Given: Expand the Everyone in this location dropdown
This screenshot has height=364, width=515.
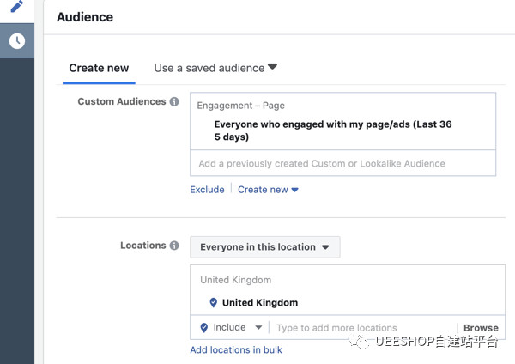Looking at the screenshot, I should [x=264, y=247].
